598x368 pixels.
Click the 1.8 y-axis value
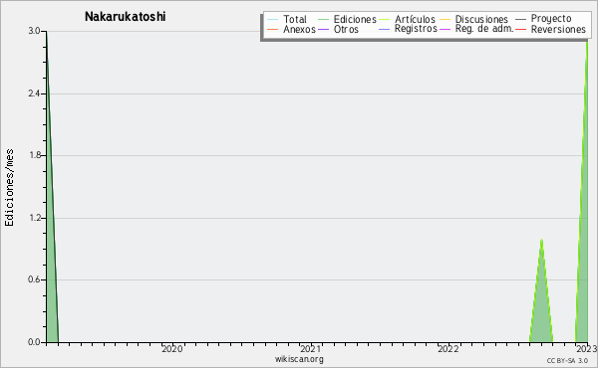[34, 155]
